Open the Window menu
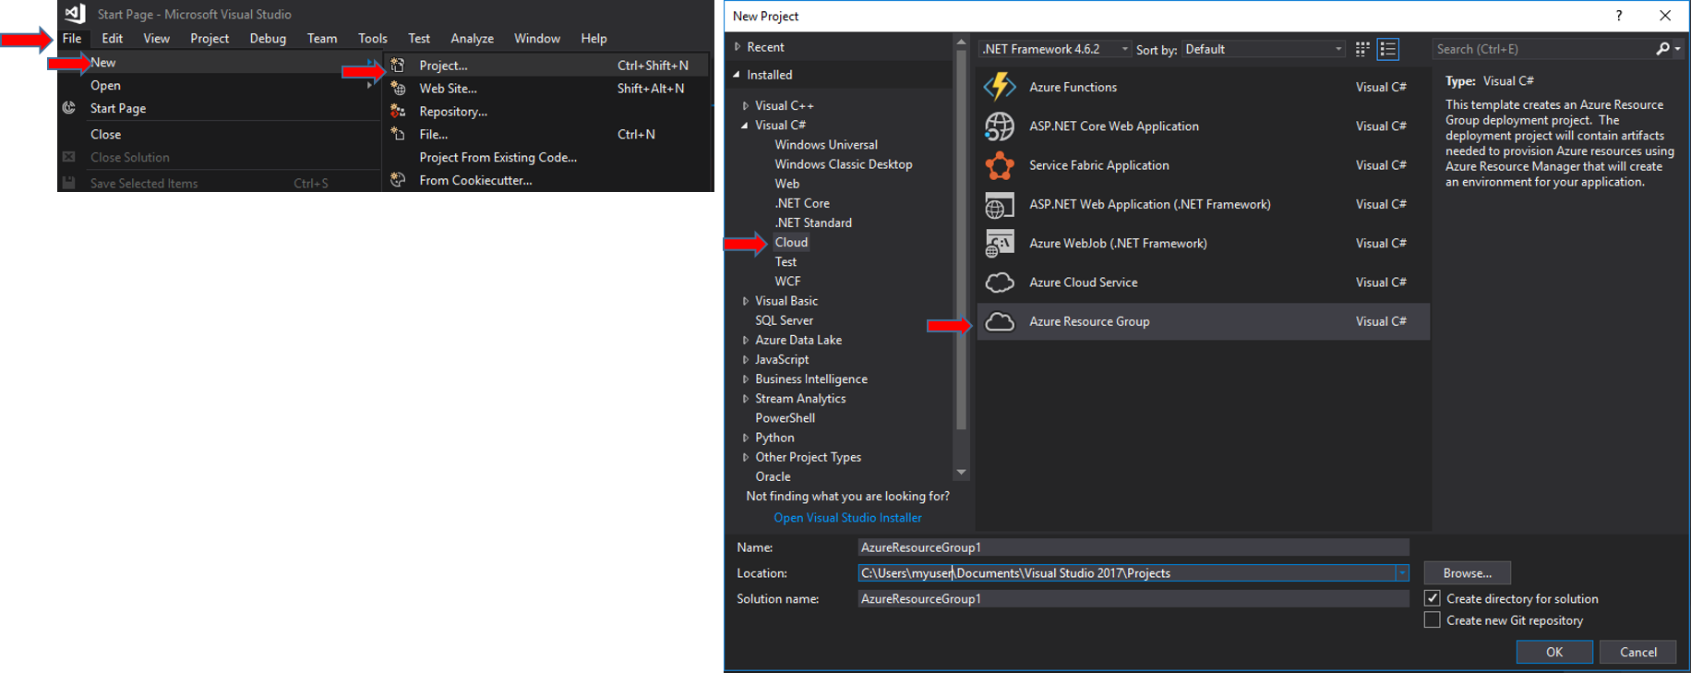Screen dimensions: 1691x673 click(x=537, y=38)
